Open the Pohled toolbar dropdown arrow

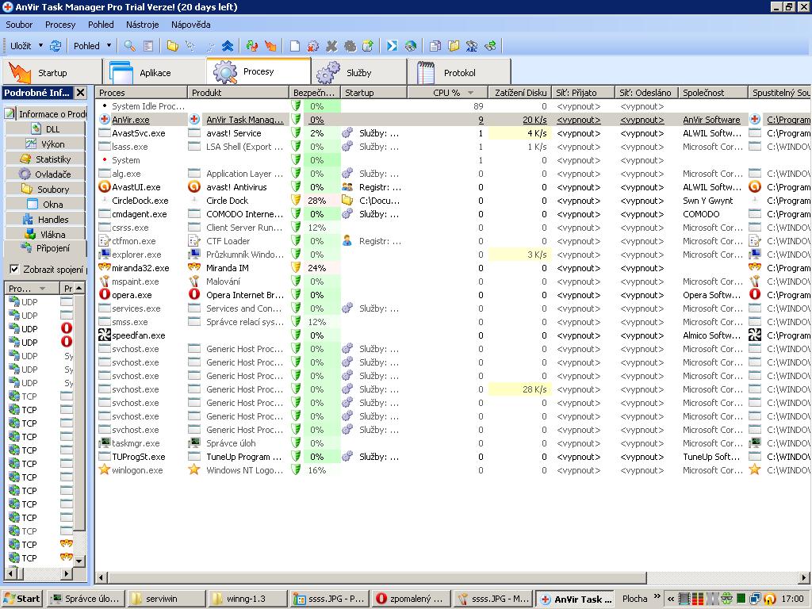109,45
